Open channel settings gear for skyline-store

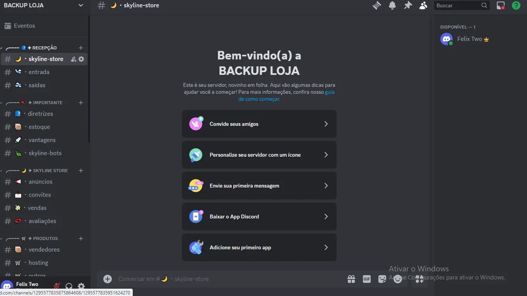click(81, 59)
